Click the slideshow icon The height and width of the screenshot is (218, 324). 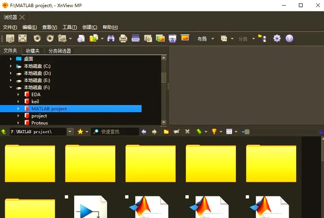185,38
